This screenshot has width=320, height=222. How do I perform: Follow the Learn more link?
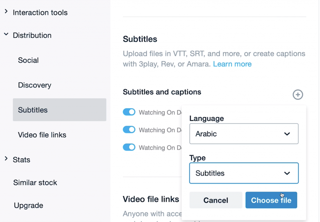pyautogui.click(x=232, y=64)
